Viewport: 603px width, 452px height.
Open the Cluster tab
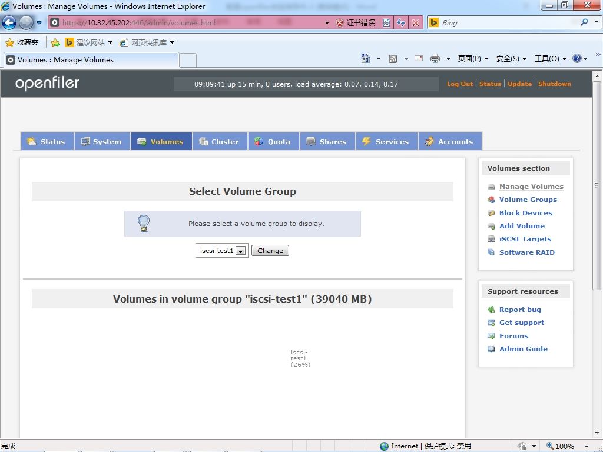click(x=220, y=141)
